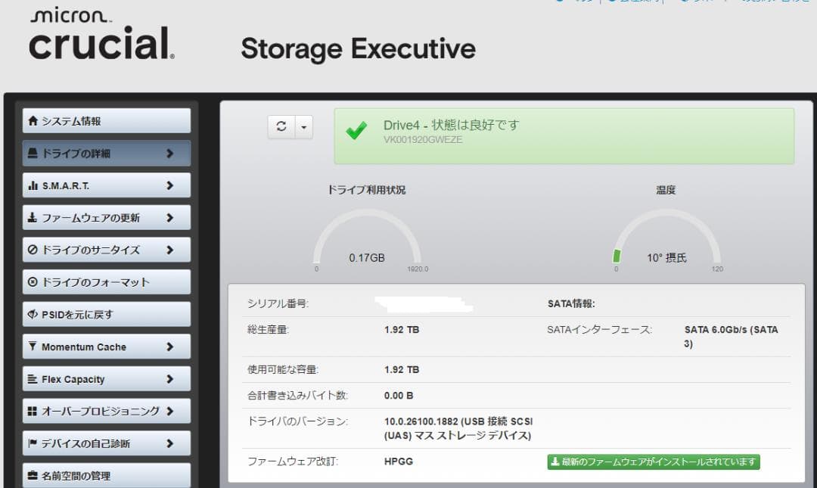
Task: Click the デバイスの自己診断 flag icon
Action: pyautogui.click(x=33, y=443)
